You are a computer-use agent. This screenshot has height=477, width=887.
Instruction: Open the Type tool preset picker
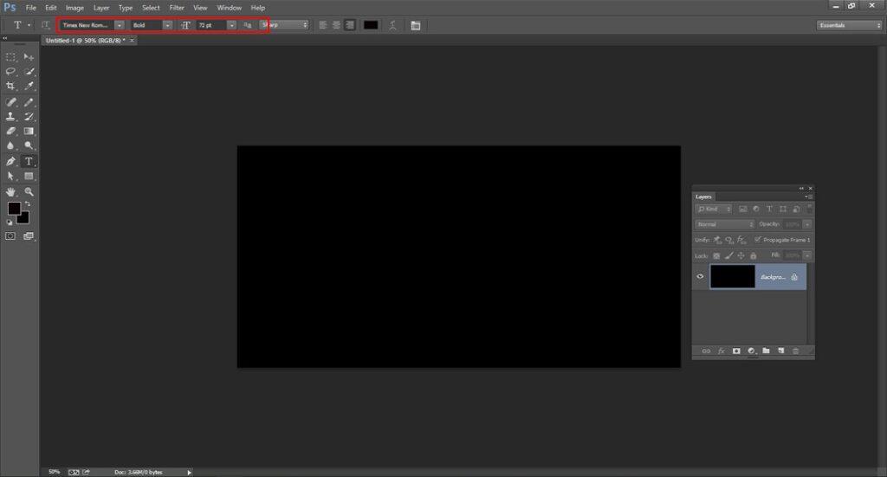21,25
